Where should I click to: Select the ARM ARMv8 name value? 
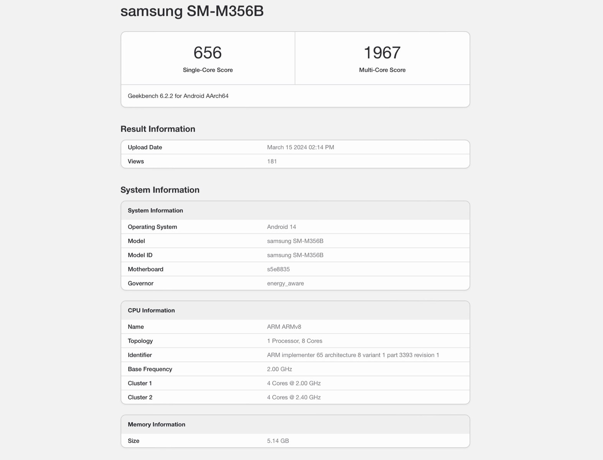(x=284, y=327)
